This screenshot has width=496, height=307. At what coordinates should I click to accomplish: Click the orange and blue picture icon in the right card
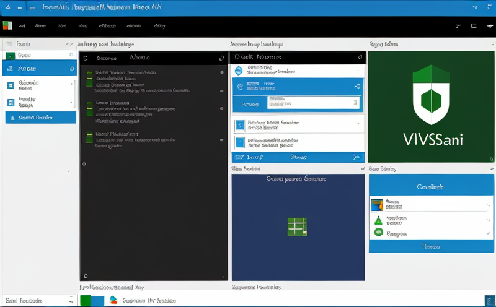(377, 205)
